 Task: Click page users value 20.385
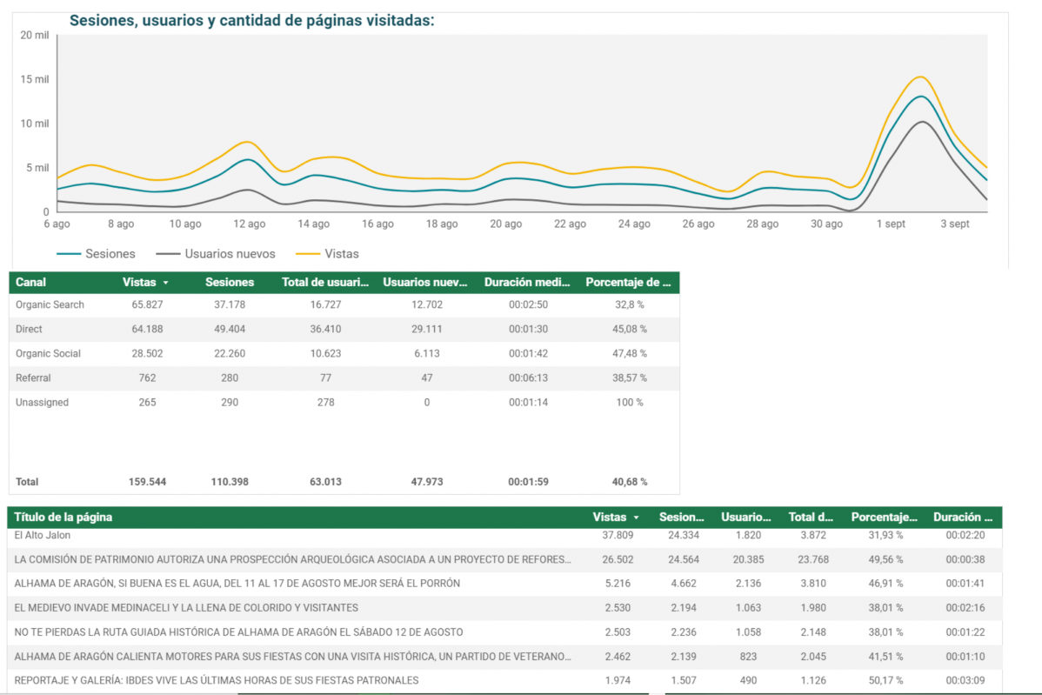tap(748, 559)
